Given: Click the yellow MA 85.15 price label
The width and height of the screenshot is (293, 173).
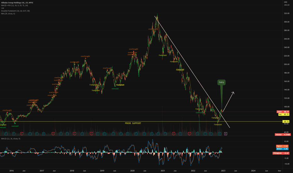Looking at the screenshot, I should [284, 114].
